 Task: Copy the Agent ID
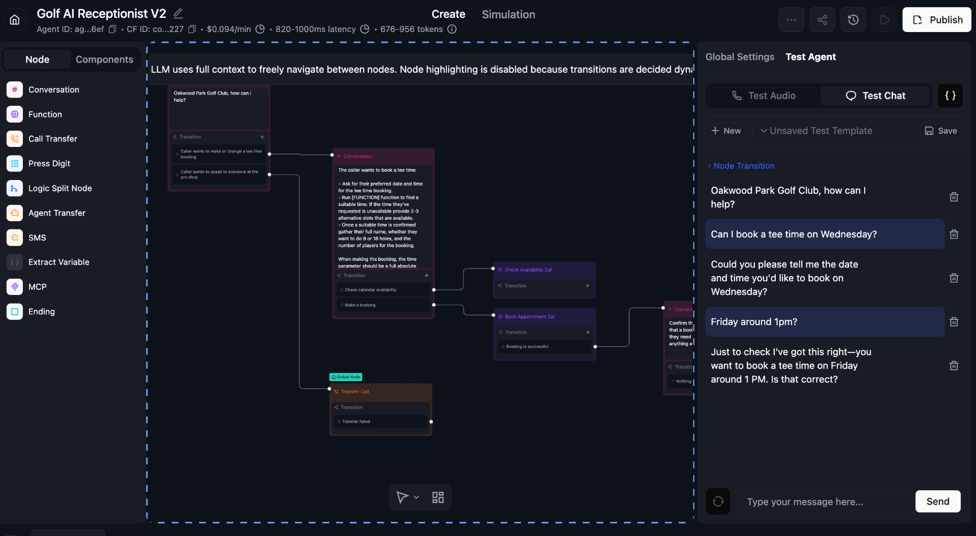click(112, 29)
